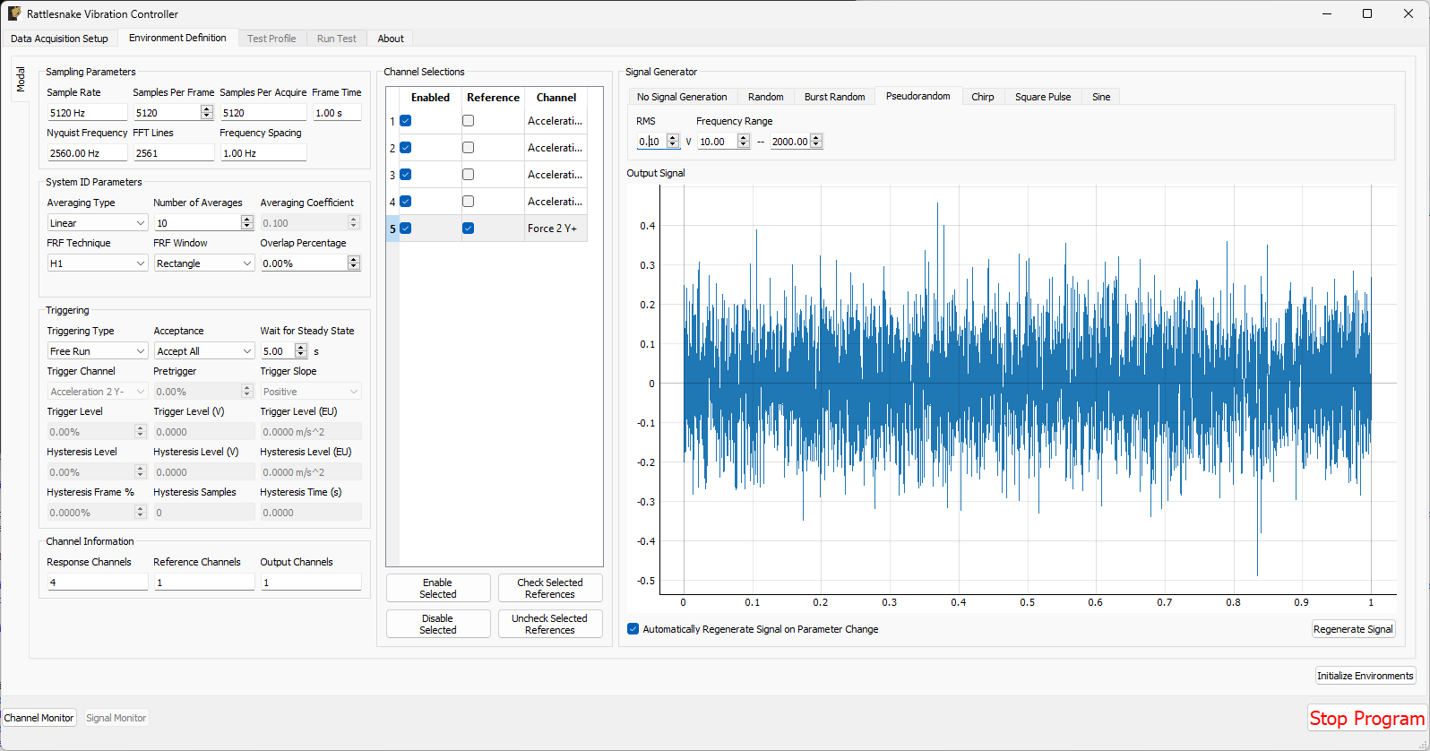Image resolution: width=1430 pixels, height=751 pixels.
Task: Select the Pseudorandom signal tab
Action: 918,96
